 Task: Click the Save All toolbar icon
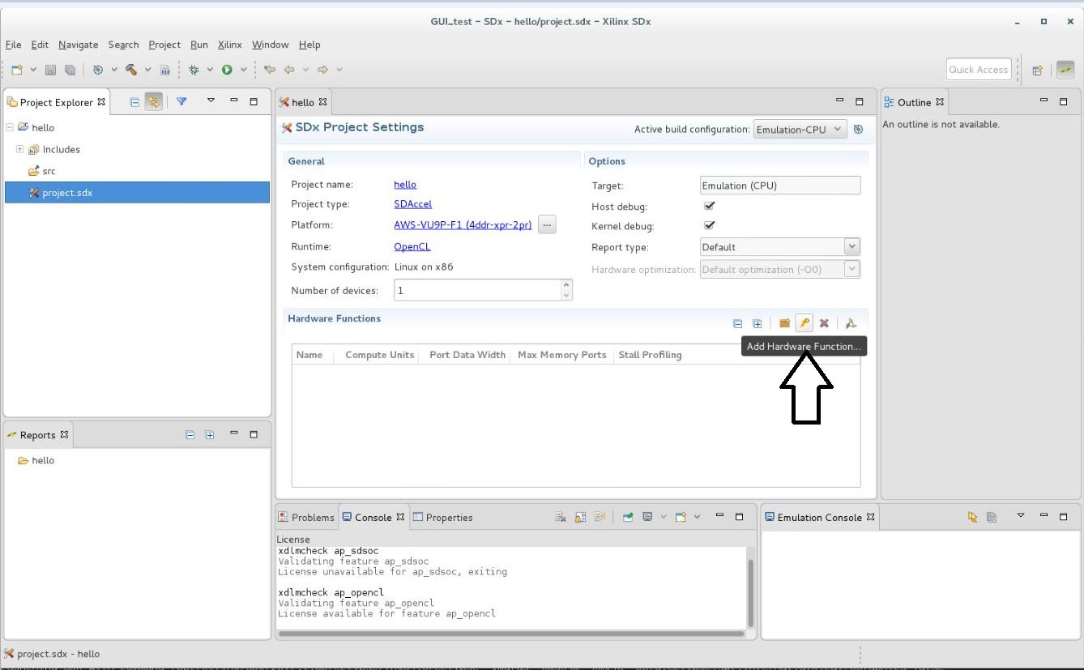coord(70,70)
